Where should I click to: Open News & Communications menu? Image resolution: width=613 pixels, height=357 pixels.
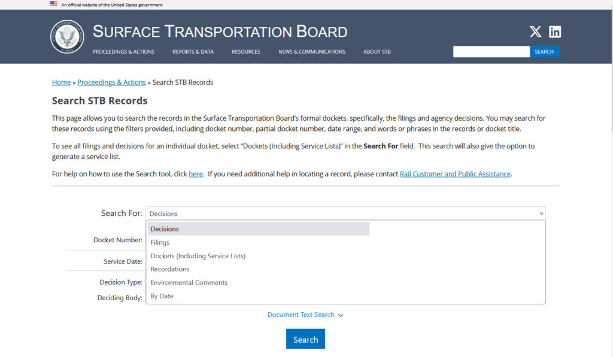pos(311,52)
